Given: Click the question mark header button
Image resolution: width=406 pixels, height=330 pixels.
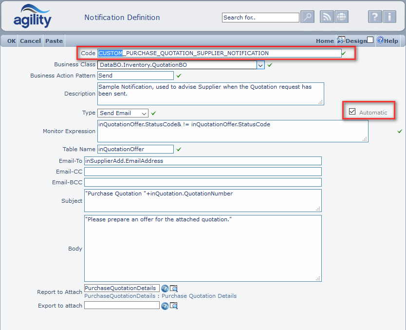Looking at the screenshot, I should click(374, 17).
